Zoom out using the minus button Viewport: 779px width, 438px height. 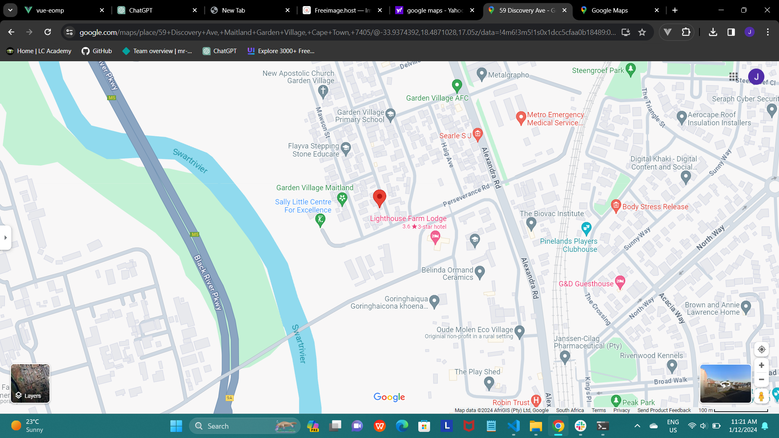point(762,380)
